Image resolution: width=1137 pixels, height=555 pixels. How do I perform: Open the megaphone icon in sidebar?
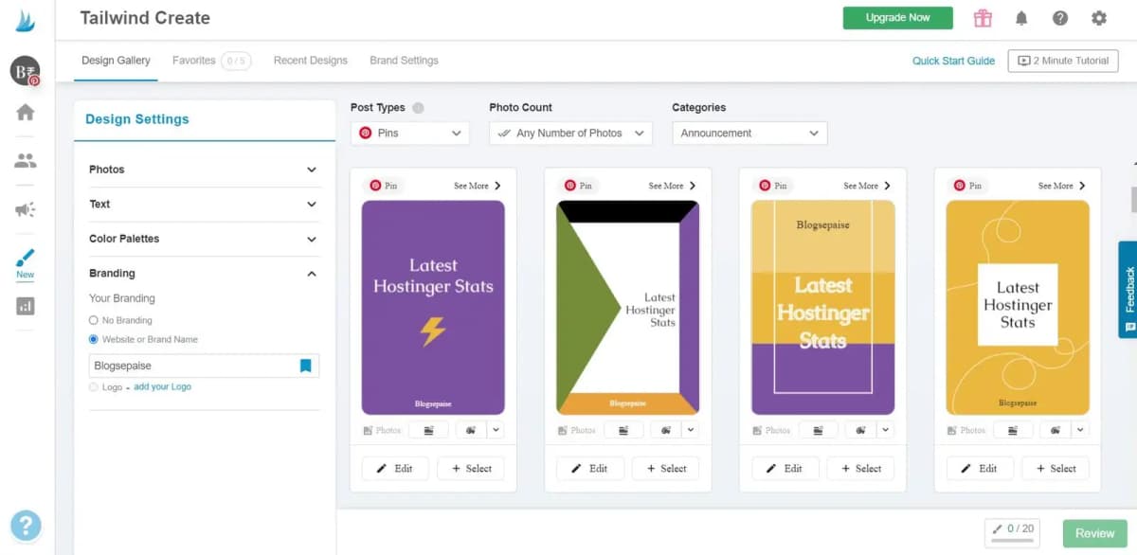(26, 209)
